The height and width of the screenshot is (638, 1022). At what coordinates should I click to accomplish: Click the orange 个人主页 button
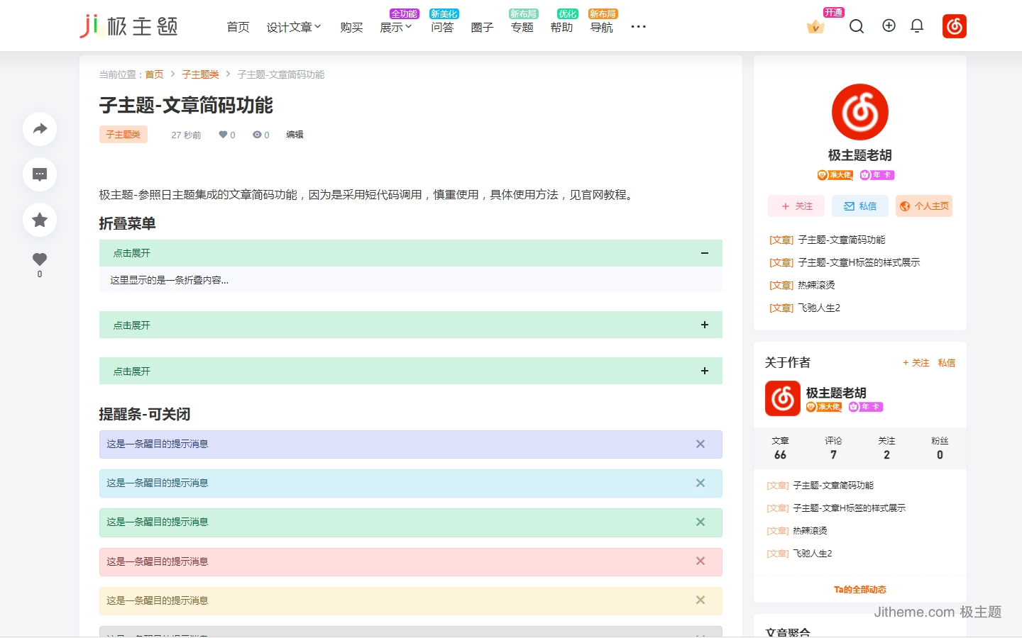pos(924,206)
